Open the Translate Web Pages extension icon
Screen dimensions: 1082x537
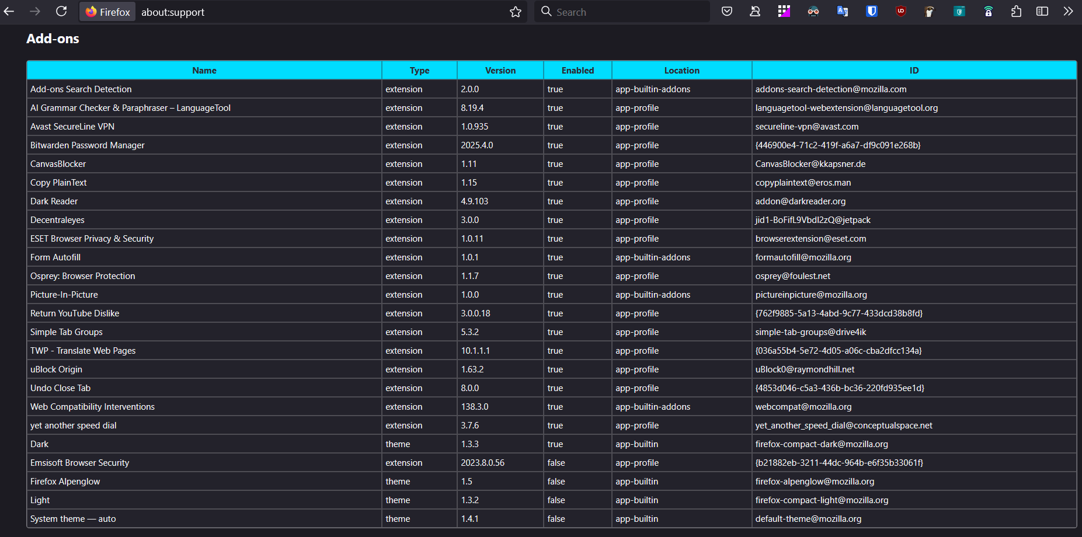click(x=843, y=11)
